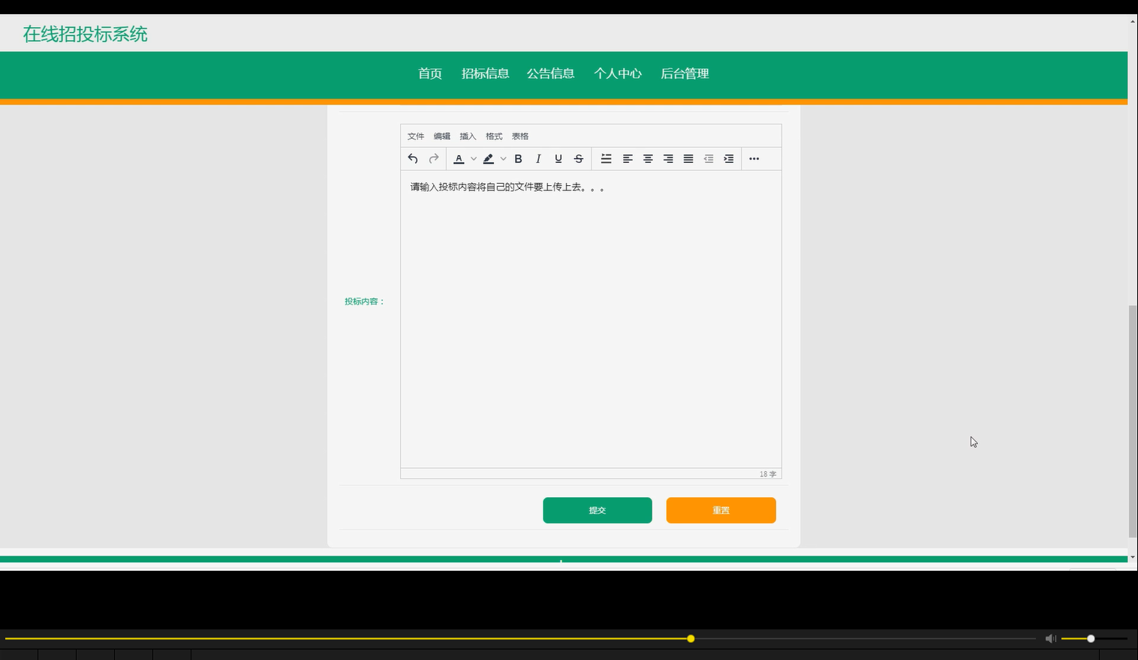Click the 18 字 word count

click(768, 474)
